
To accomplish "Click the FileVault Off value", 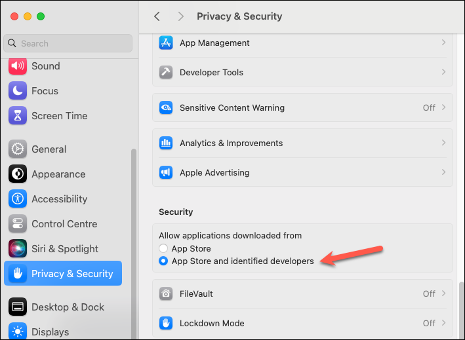I will 429,293.
